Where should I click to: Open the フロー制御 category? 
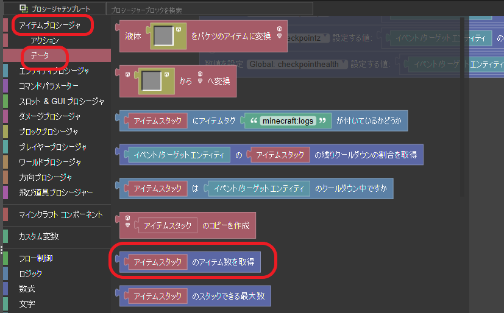[35, 258]
